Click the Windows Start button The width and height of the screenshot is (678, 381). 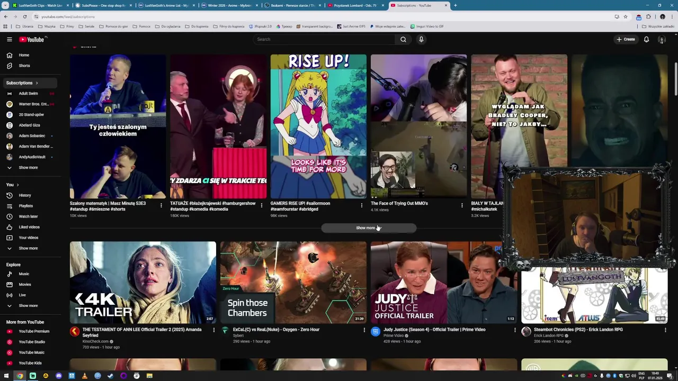[5, 376]
